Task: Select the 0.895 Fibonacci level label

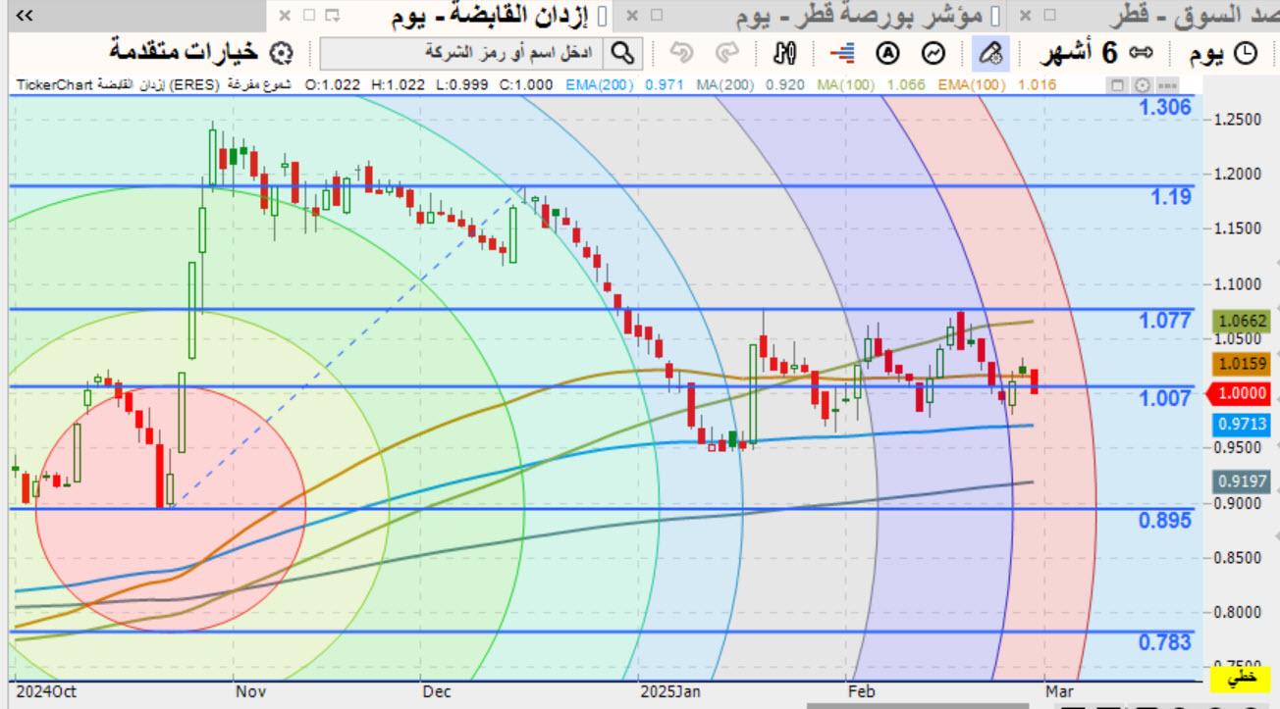Action: 1165,519
